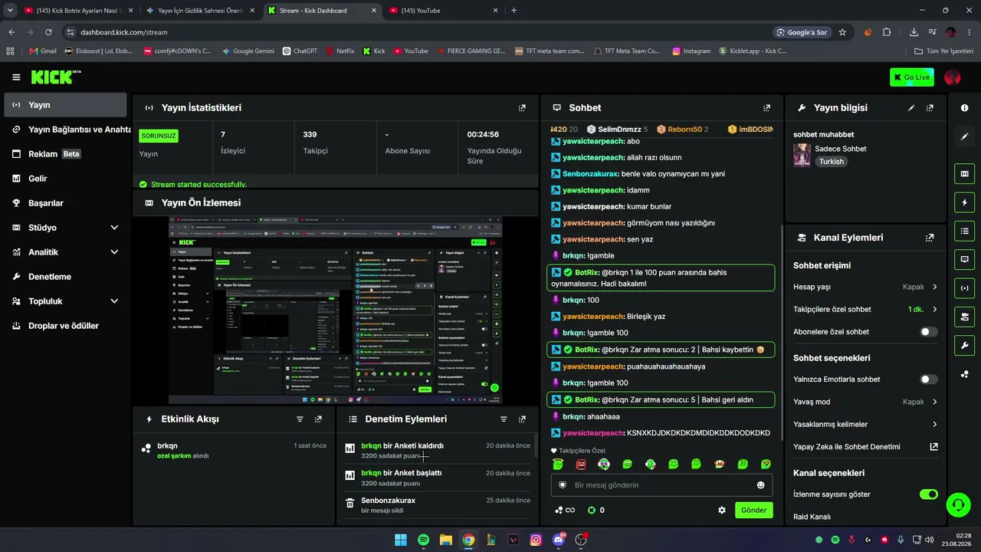
Task: Open Yavaş mod setting options
Action: [865, 402]
